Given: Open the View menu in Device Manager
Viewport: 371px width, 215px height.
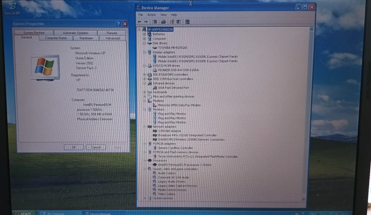Looking at the screenshot, I should 163,15.
